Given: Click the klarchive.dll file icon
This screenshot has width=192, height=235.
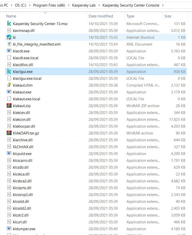Looking at the screenshot, I should (9, 140).
